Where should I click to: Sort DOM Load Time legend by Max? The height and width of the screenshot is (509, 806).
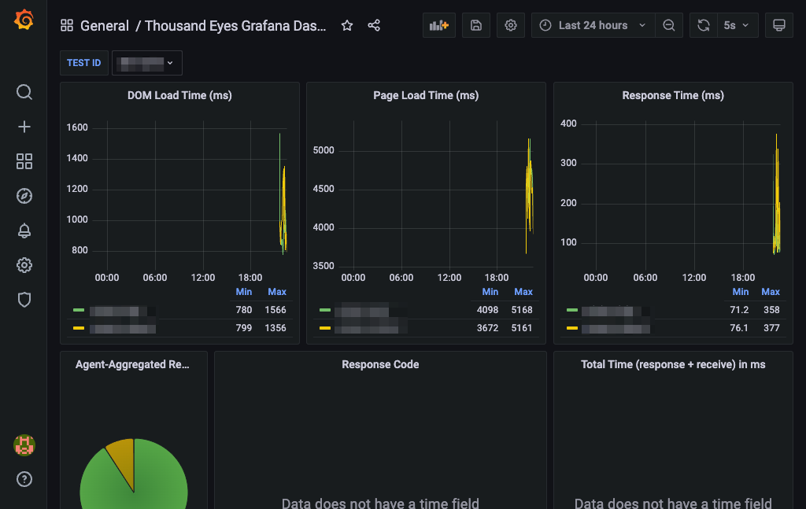[x=277, y=292]
